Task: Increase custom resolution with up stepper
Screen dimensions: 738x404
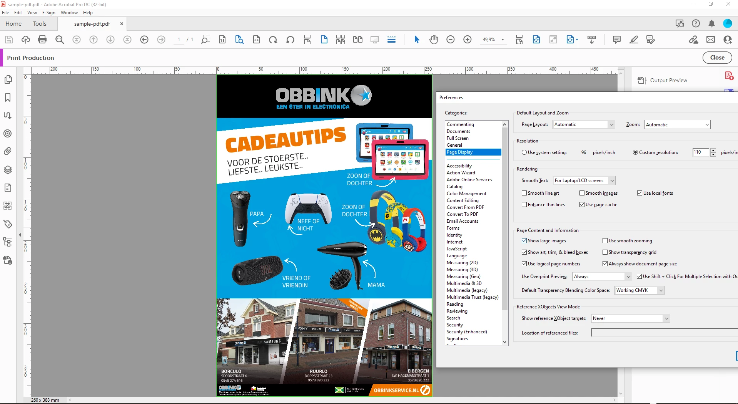Action: pos(713,150)
